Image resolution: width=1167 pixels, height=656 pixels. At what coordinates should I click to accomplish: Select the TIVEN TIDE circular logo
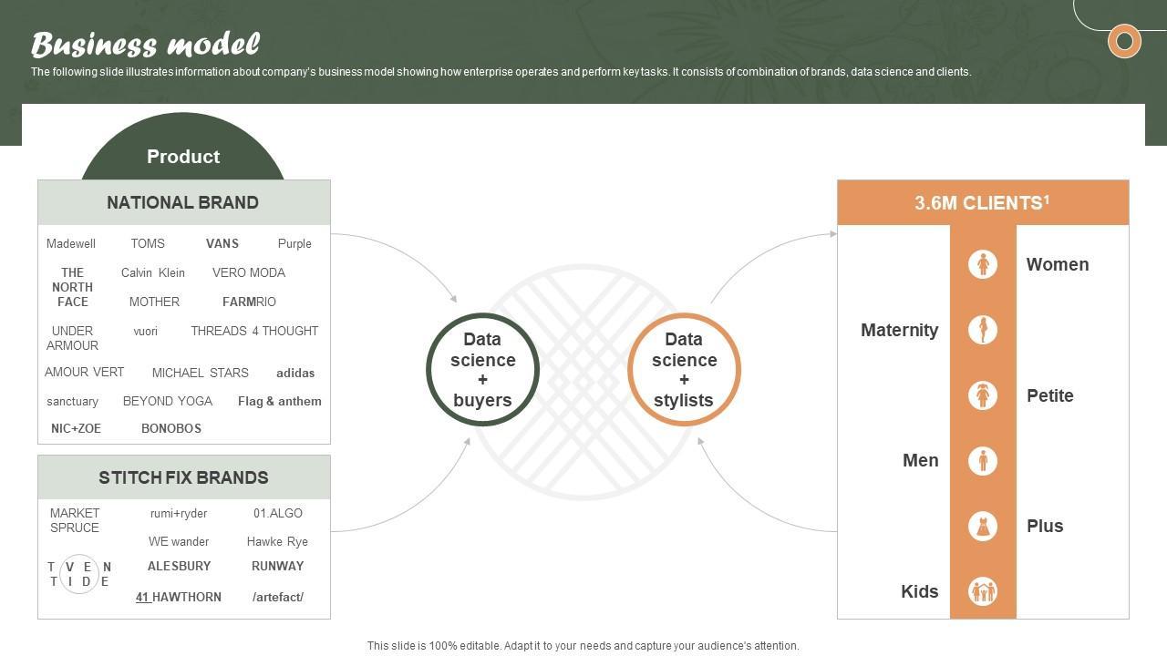click(x=79, y=574)
